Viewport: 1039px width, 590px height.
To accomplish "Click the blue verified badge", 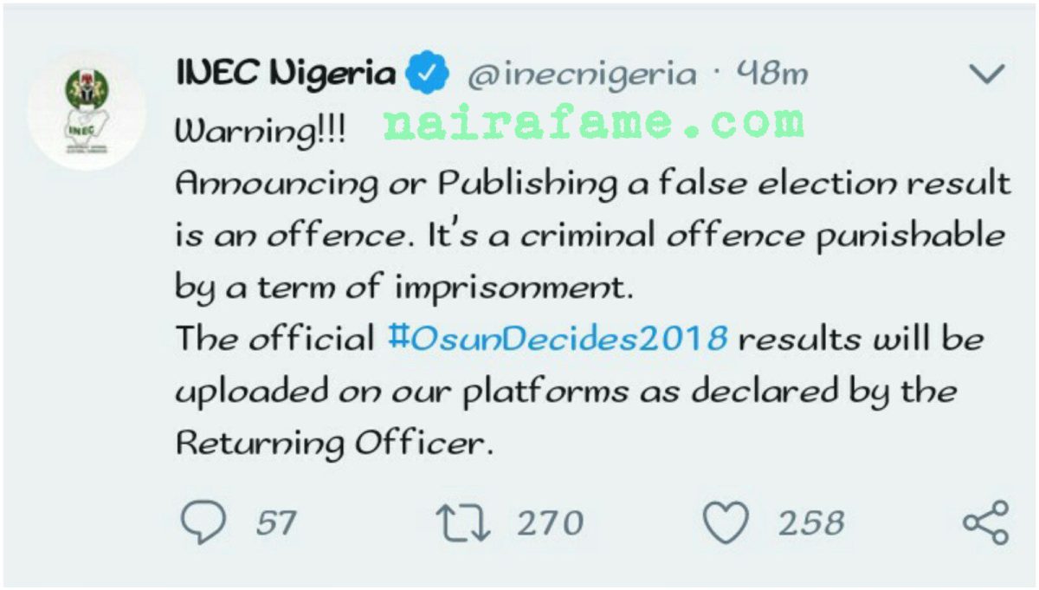I will click(430, 75).
